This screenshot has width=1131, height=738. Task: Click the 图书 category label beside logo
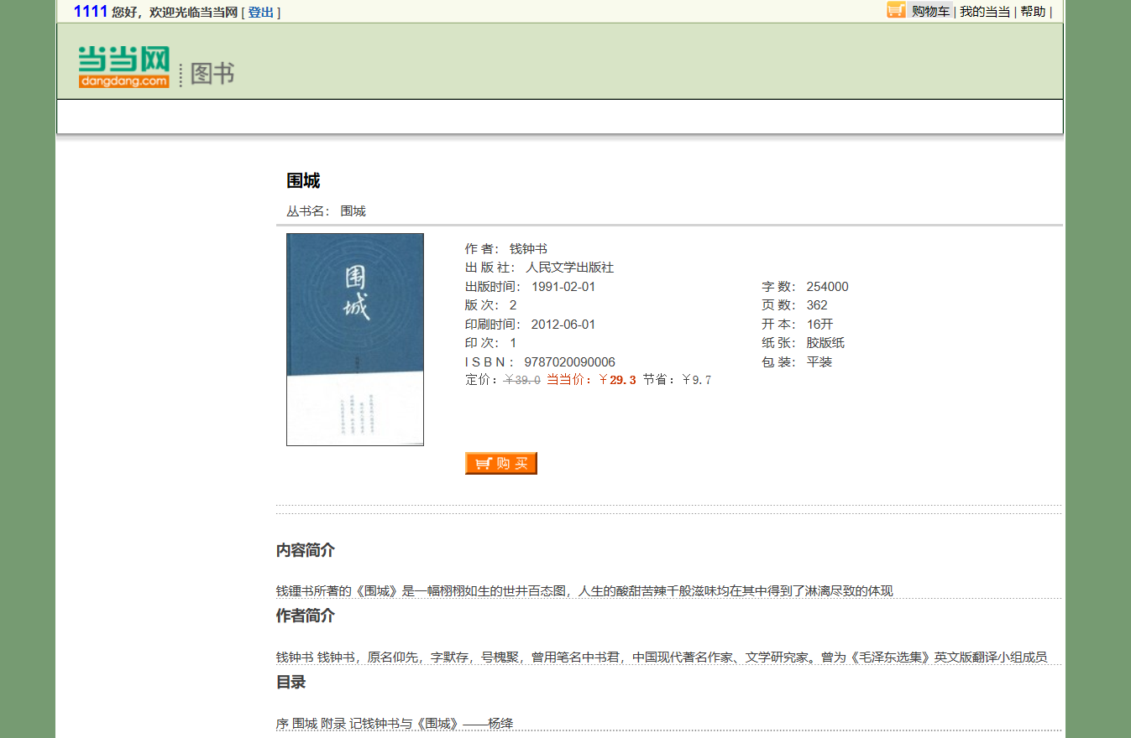[212, 74]
